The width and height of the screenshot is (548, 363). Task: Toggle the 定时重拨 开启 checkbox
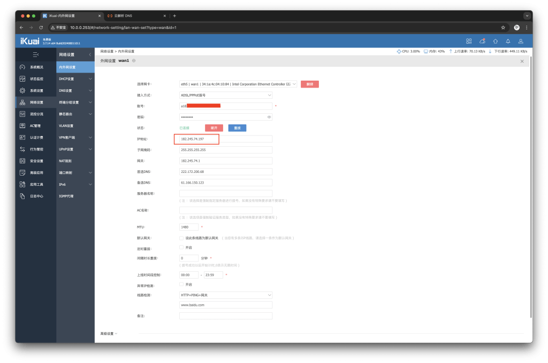point(181,248)
